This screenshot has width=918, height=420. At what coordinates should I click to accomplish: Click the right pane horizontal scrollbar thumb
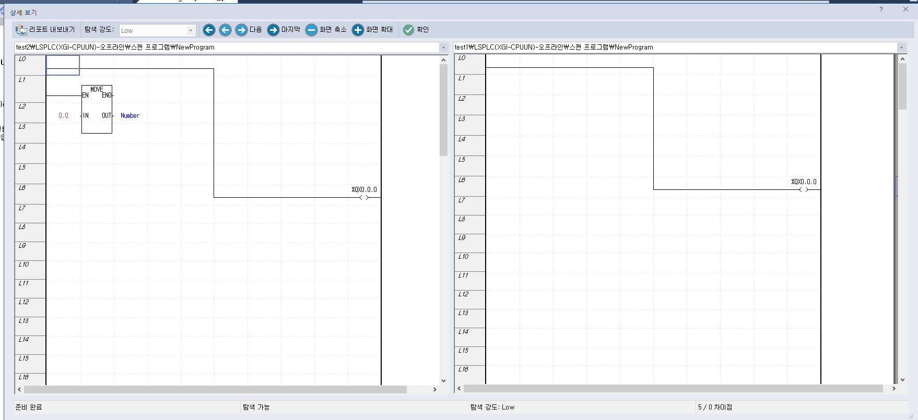[x=673, y=389]
